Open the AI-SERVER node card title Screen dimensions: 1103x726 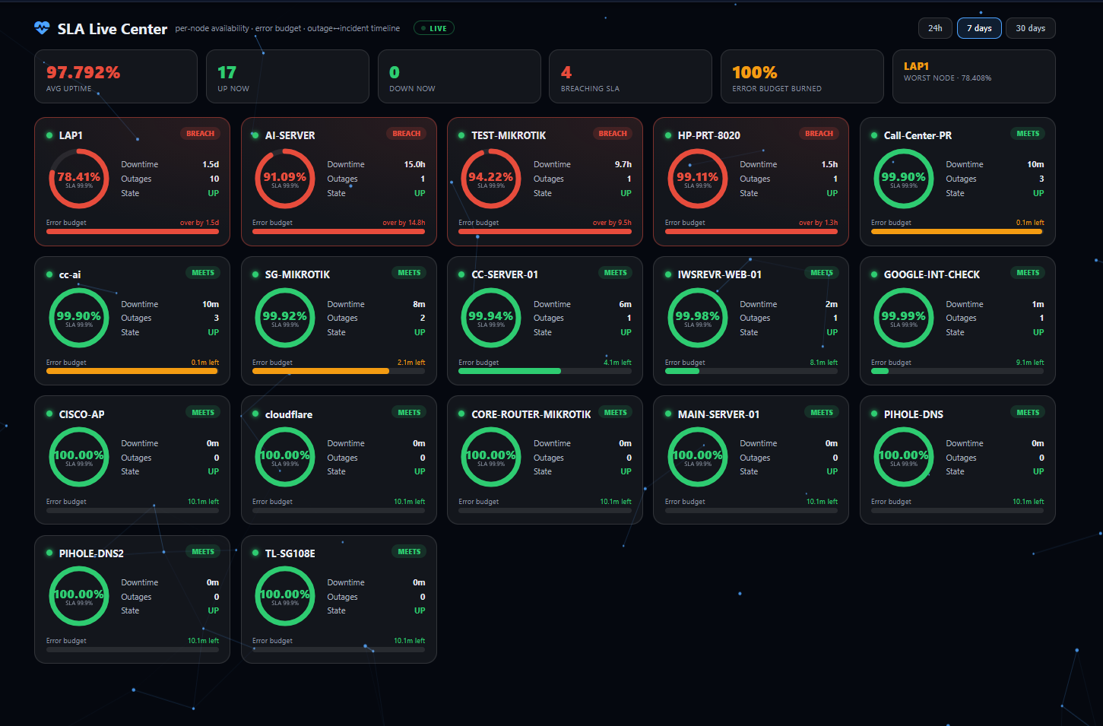290,135
